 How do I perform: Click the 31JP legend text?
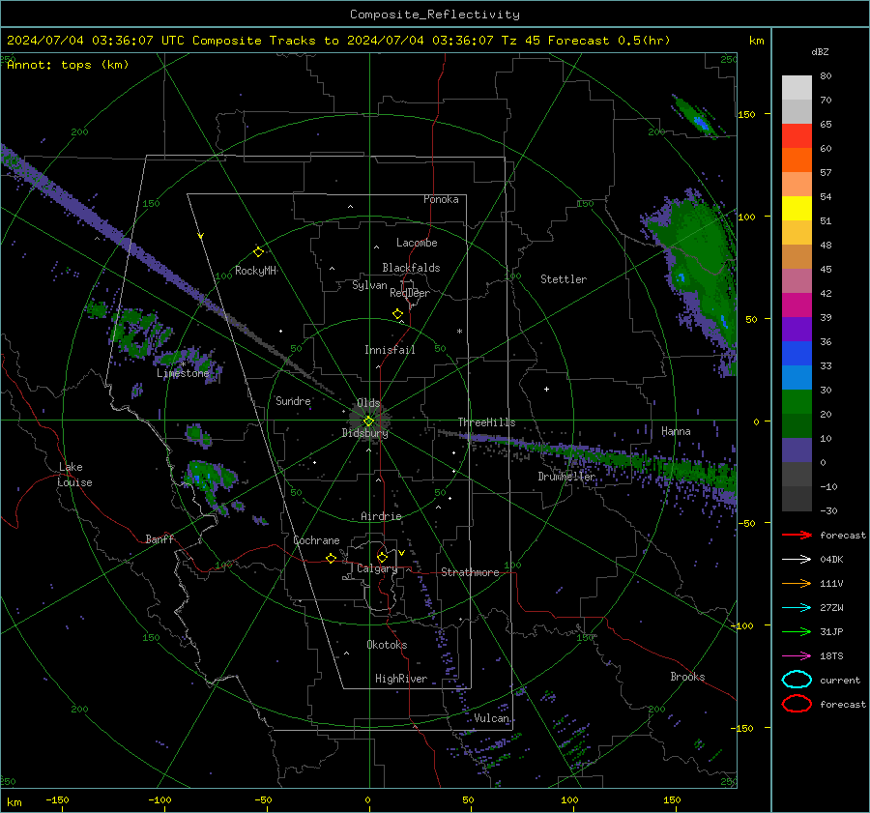tap(831, 631)
